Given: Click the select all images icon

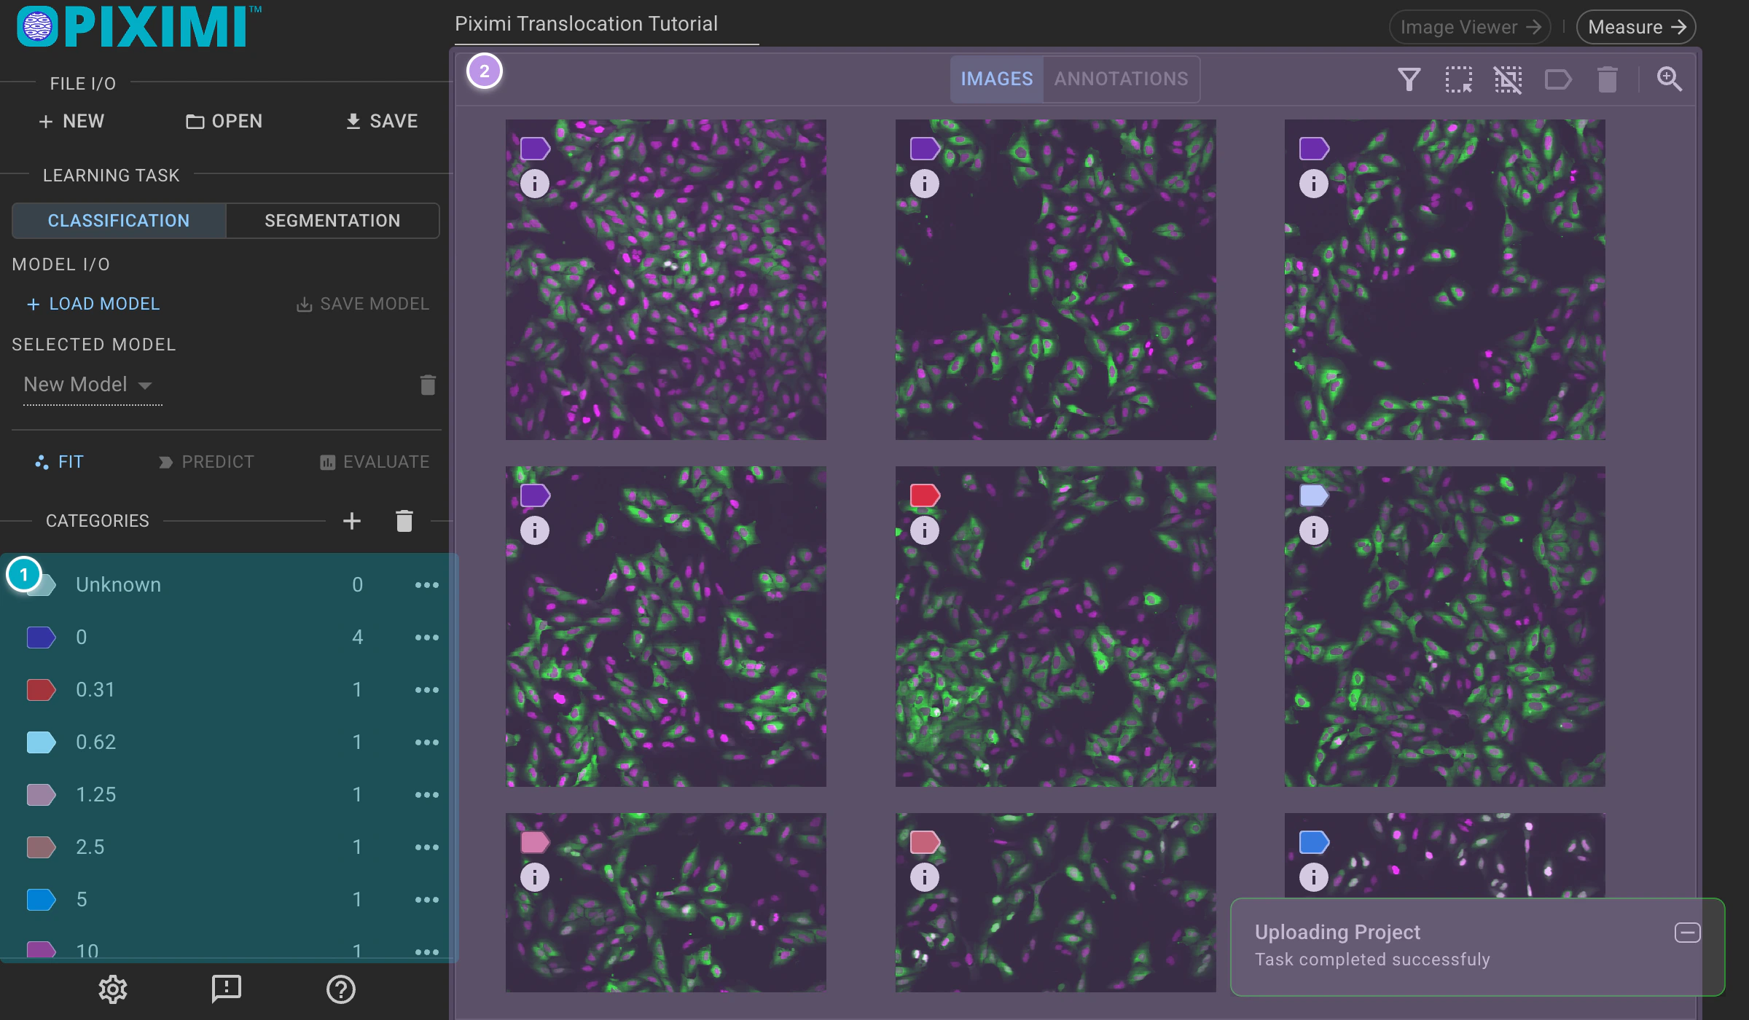Looking at the screenshot, I should coord(1458,79).
